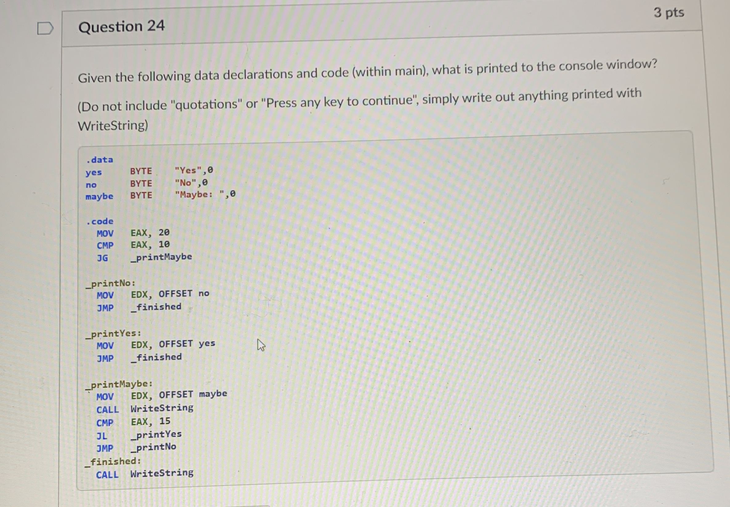This screenshot has height=507, width=730.
Task: Click the ".data" directive in the code
Action: point(100,159)
